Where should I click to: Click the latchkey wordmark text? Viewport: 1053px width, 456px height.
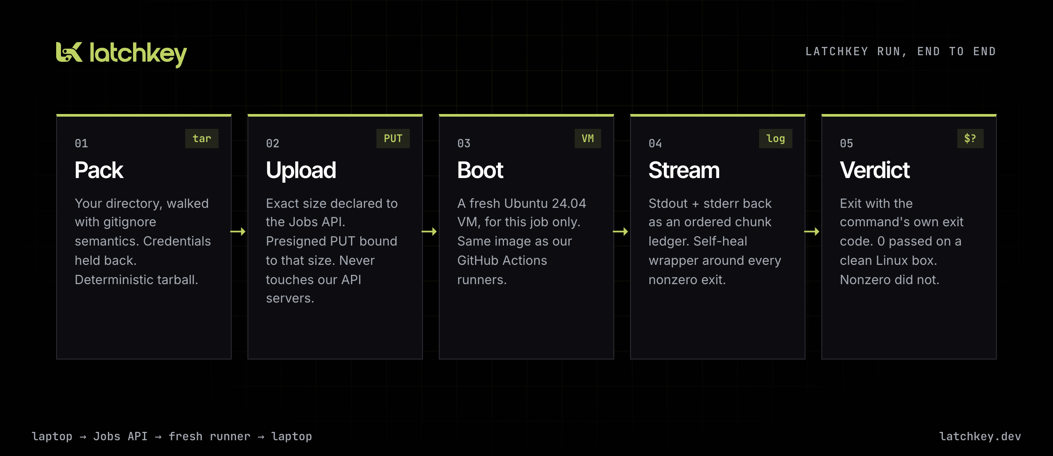pyautogui.click(x=138, y=54)
